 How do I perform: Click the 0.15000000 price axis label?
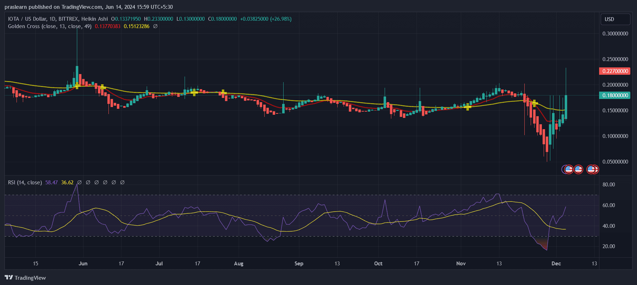[615, 111]
